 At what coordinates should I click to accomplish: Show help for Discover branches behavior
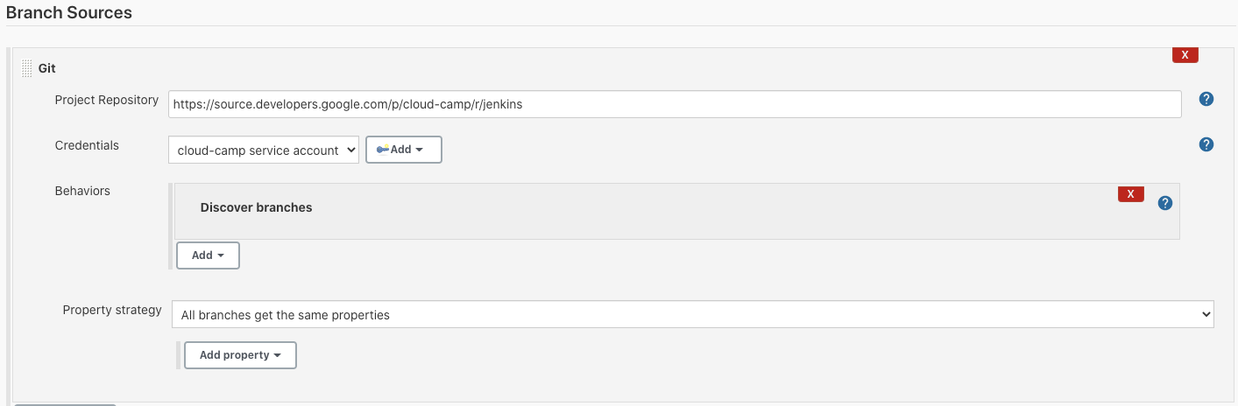coord(1164,203)
